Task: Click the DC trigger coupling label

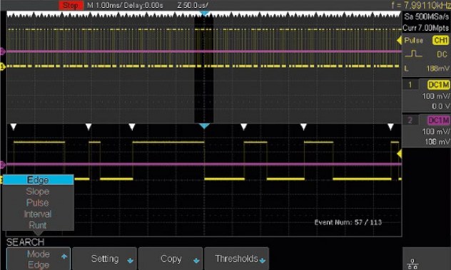Action: tap(442, 54)
